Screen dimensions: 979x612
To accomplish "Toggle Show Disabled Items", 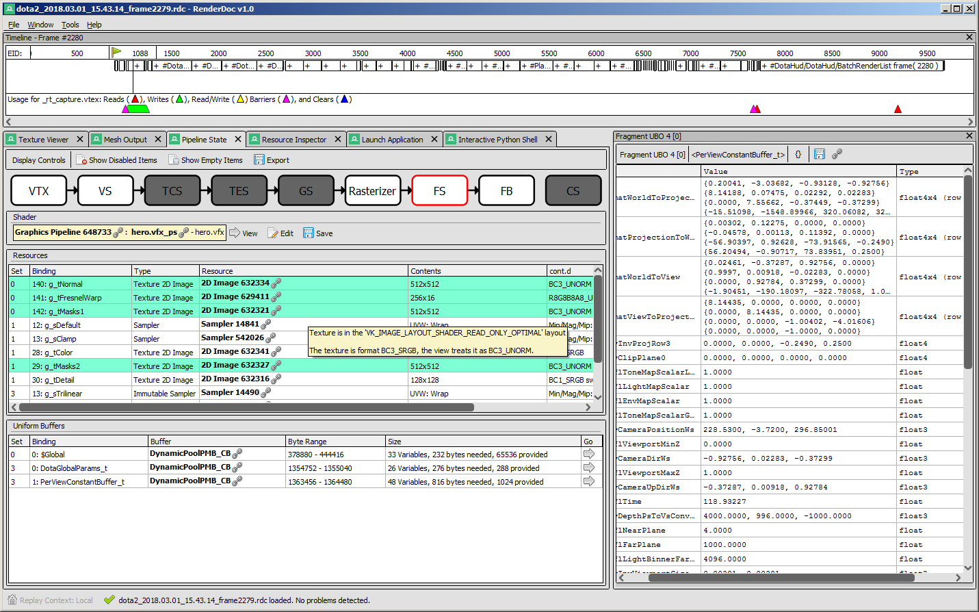I will point(116,160).
